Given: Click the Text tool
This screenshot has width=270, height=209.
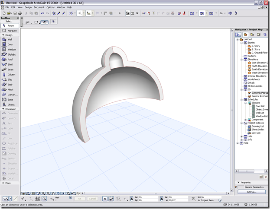Looking at the screenshot, I should [10, 123].
